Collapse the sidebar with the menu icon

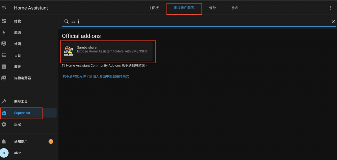[4, 8]
